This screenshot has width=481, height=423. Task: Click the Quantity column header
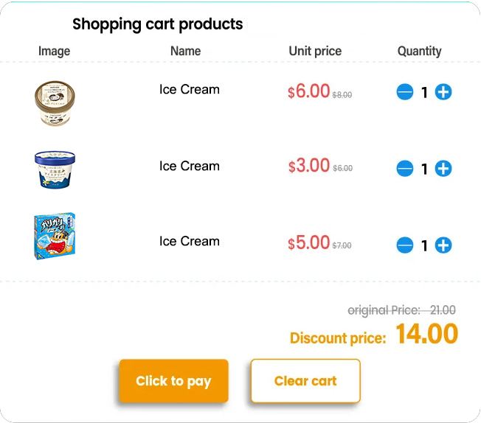[419, 51]
